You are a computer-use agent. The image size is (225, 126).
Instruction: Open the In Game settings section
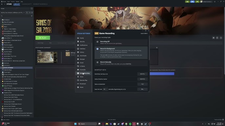pos(82,66)
